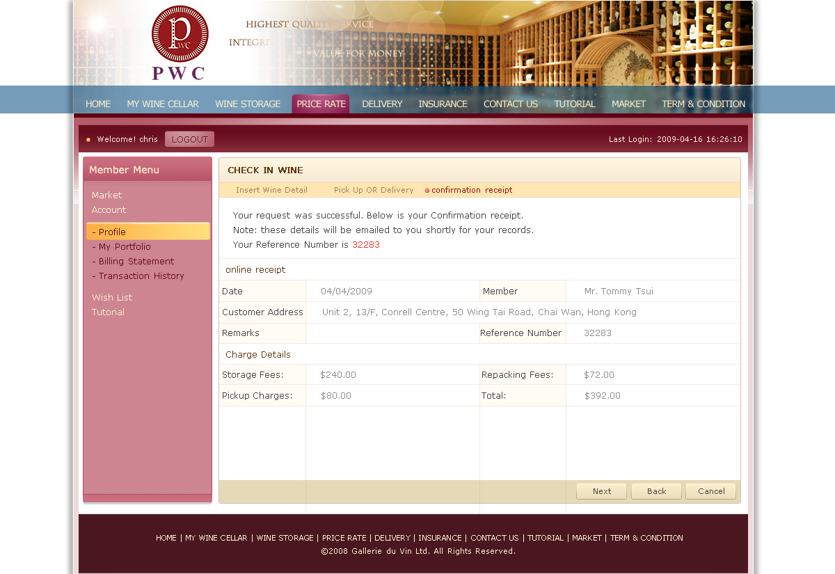Select the Price Rate tab
835x574 pixels.
point(321,104)
